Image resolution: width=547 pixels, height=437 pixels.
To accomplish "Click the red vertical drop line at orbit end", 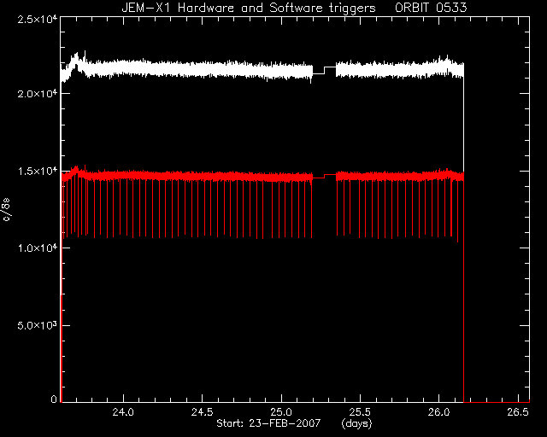I will pyautogui.click(x=463, y=289).
